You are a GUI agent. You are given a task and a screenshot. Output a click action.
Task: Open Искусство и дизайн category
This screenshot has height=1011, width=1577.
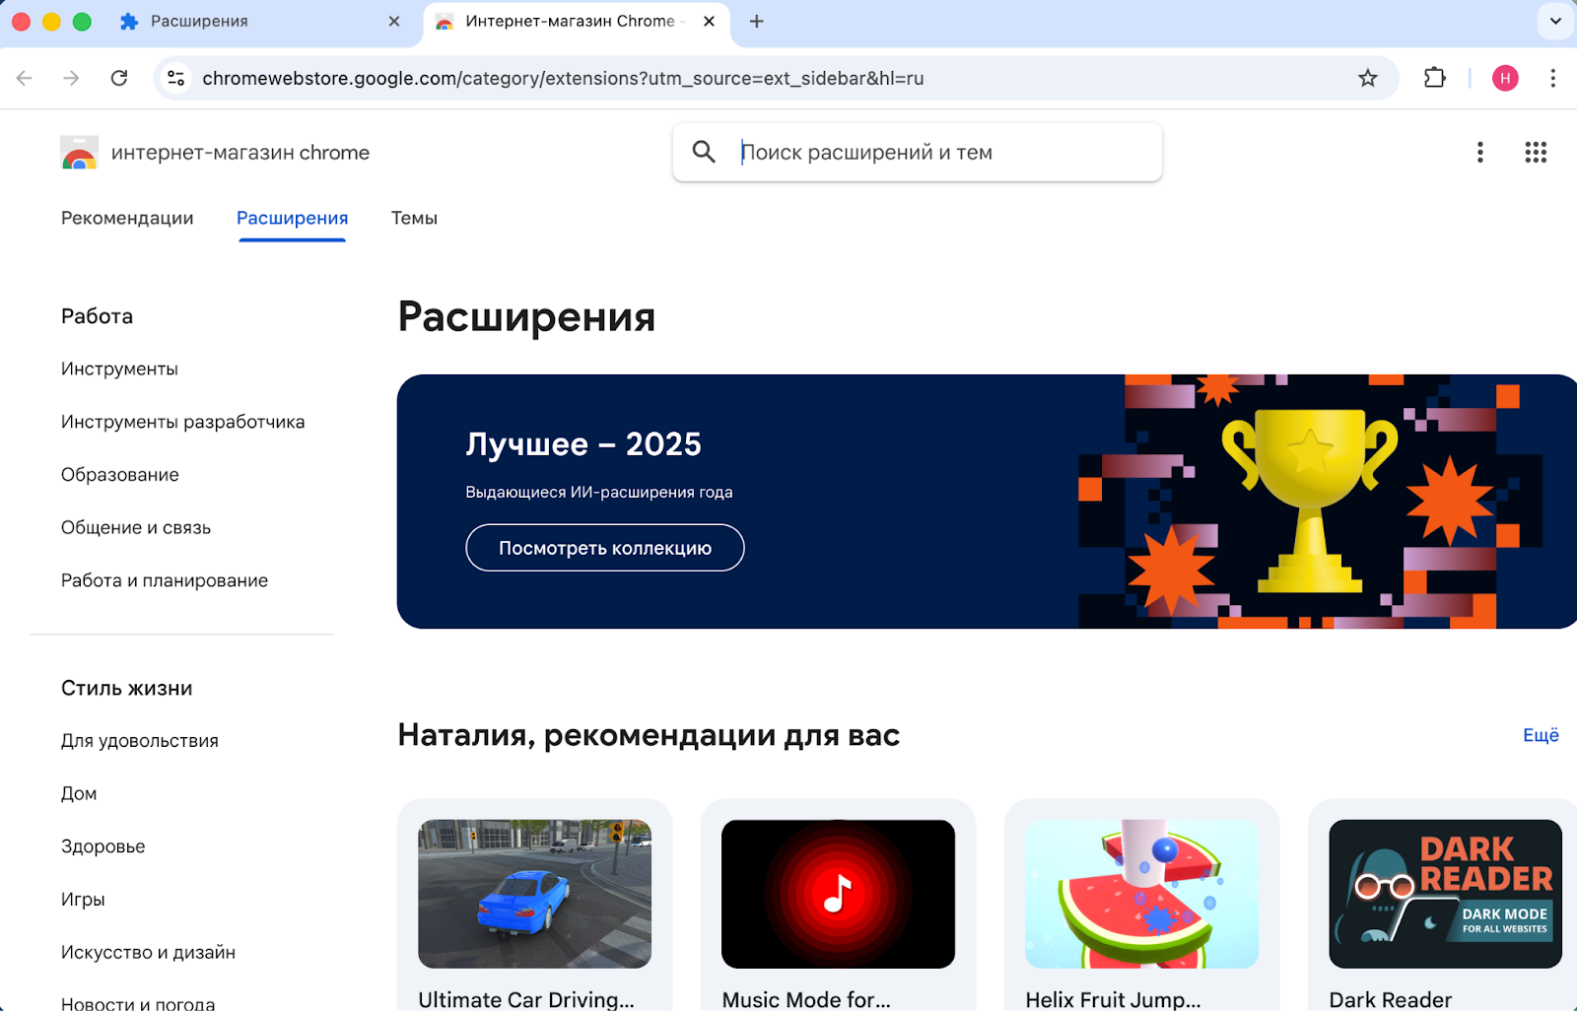[148, 953]
